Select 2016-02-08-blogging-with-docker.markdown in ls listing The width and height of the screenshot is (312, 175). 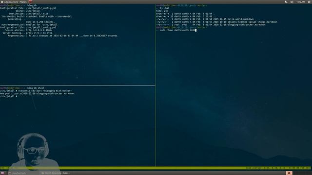click(239, 25)
